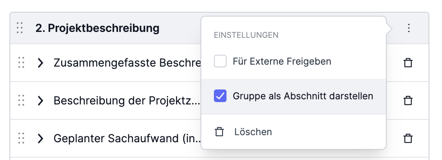Click the trash icon next to Löschen
Screen dimensions: 442x160
[219, 132]
